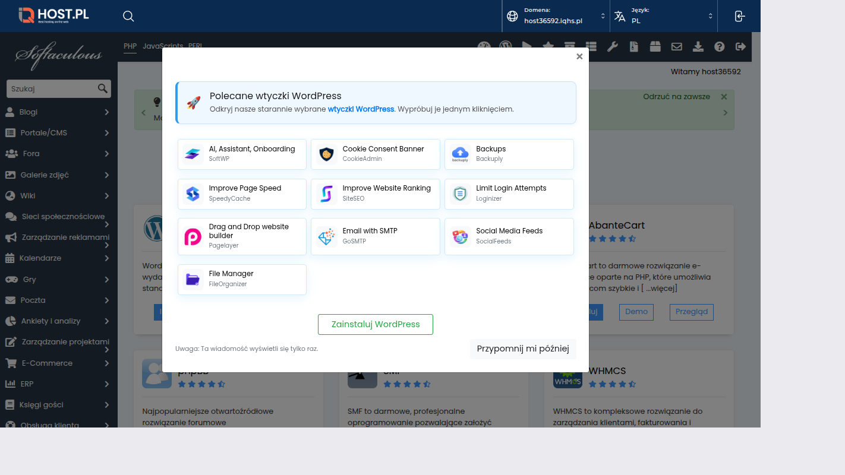Viewport: 845px width, 475px height.
Task: Click the WHMCS star rating
Action: tap(612, 384)
